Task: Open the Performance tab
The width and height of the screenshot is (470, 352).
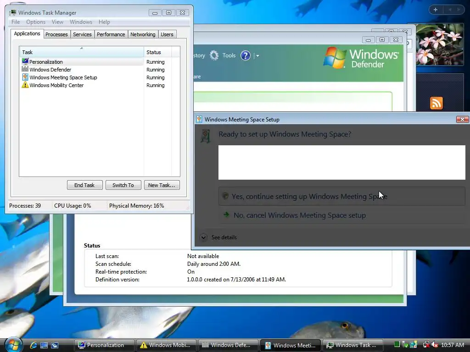Action: 111,34
